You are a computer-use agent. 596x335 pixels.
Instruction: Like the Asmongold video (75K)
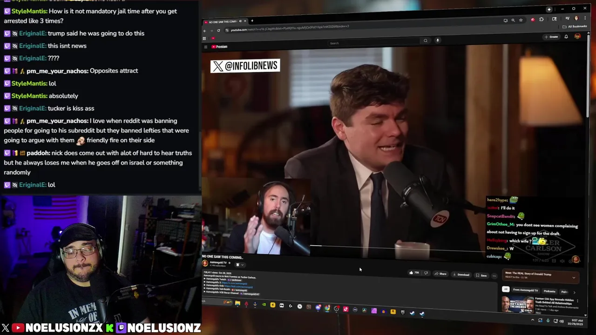point(414,273)
